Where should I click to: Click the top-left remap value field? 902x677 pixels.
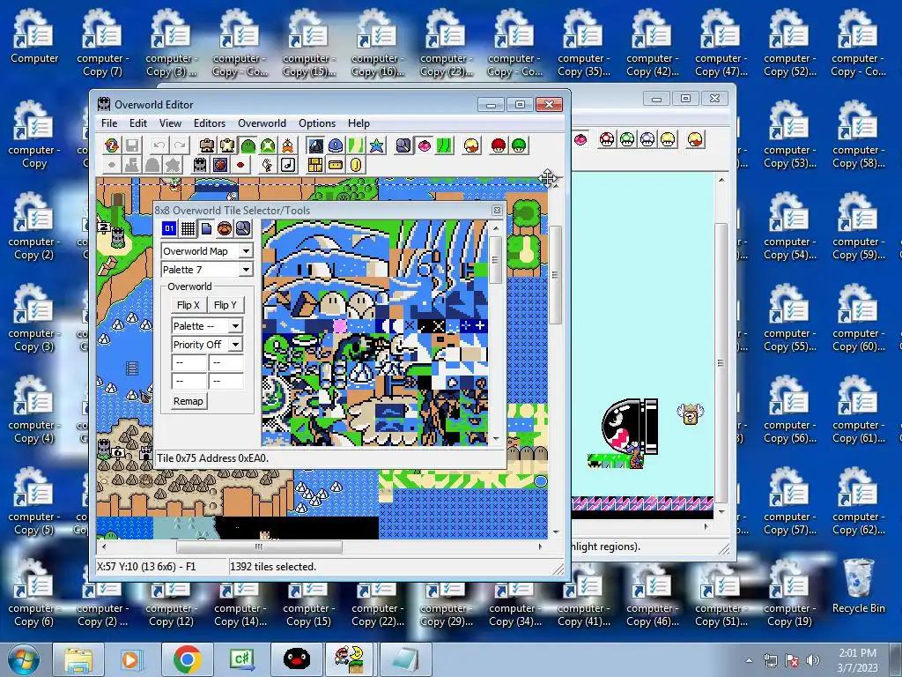click(x=189, y=362)
